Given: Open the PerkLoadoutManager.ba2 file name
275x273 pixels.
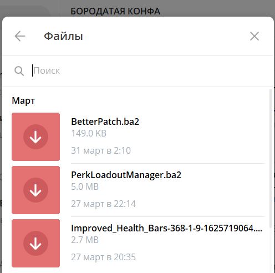Looking at the screenshot, I should (x=126, y=175).
